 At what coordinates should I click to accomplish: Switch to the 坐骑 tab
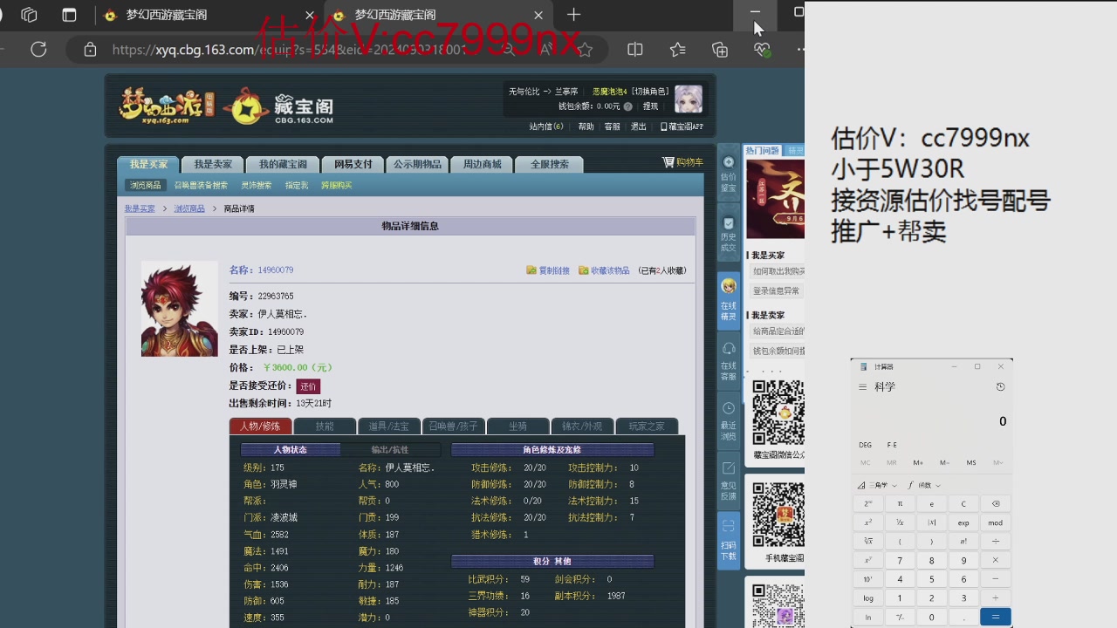click(517, 427)
